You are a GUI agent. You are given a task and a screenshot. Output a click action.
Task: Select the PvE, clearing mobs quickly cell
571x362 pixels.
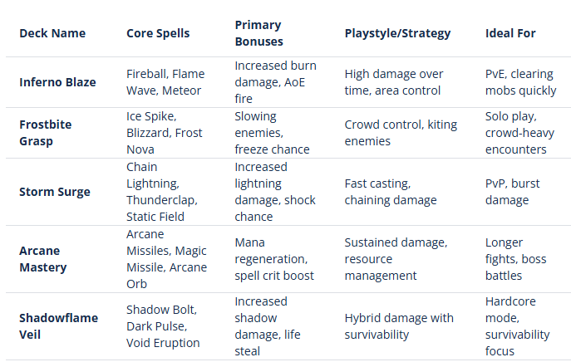pyautogui.click(x=519, y=82)
